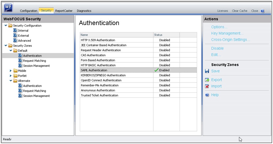Click the Import icon in Actions
The height and width of the screenshot is (144, 273).
tap(207, 86)
